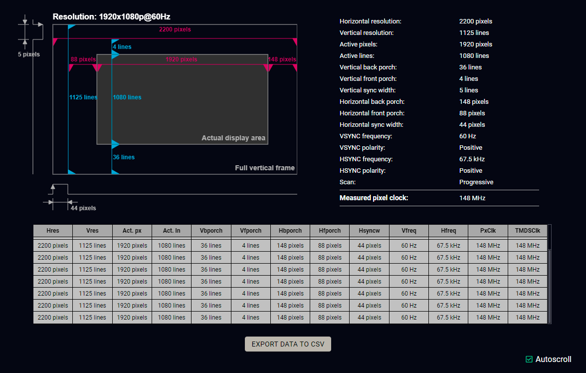Screen dimensions: 586x373
Task: Click the Full vertical frame label
Action: 265,168
